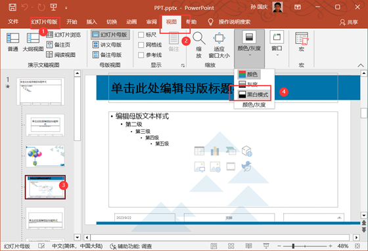This screenshot has height=251, width=368.
Task: Select the Color (颜色) menu option
Action: click(248, 75)
